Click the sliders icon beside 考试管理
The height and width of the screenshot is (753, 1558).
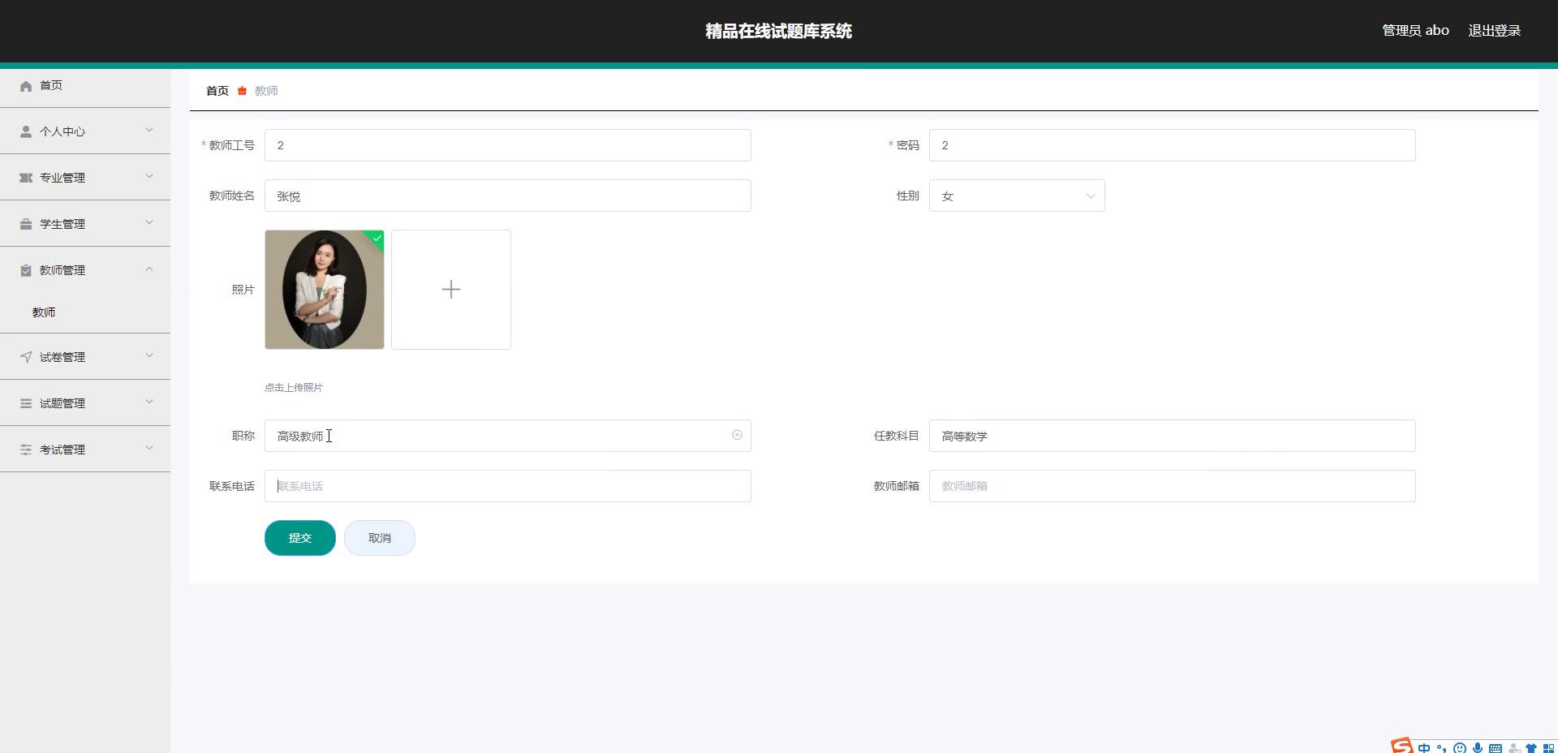(x=26, y=450)
